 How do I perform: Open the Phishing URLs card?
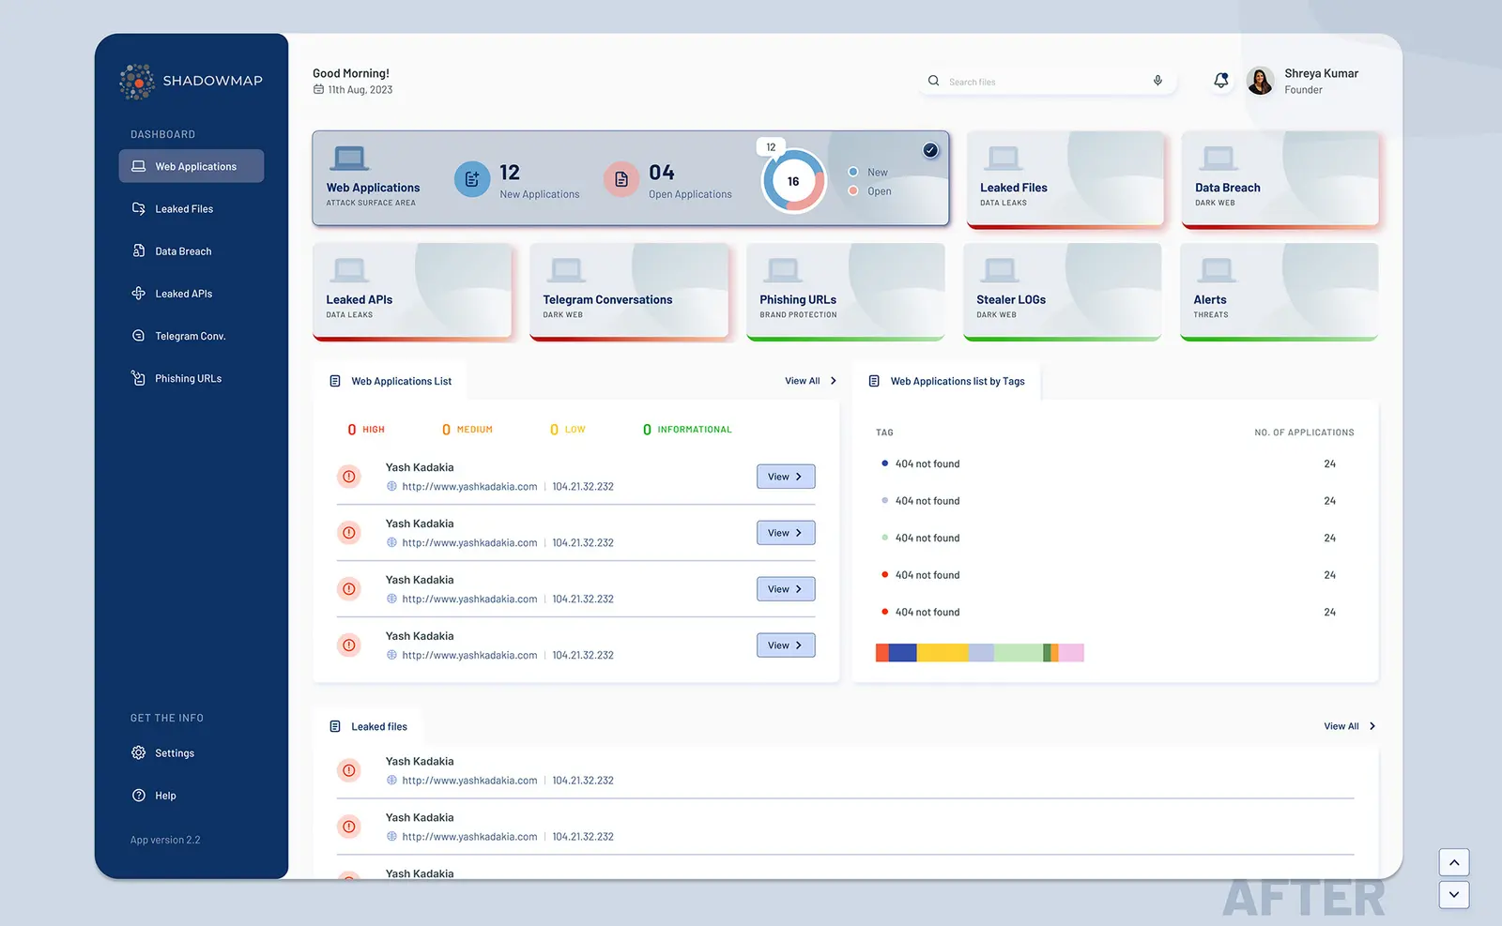pos(846,292)
